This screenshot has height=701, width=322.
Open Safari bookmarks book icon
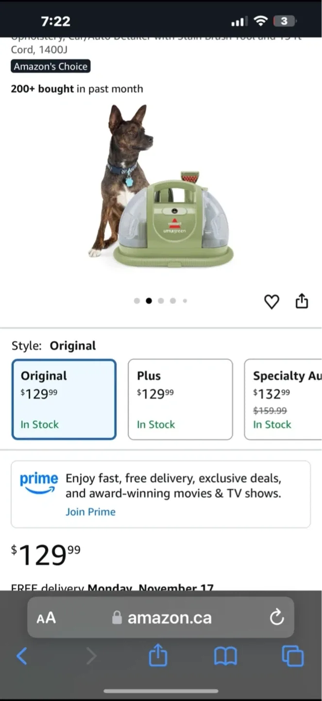pos(225,657)
